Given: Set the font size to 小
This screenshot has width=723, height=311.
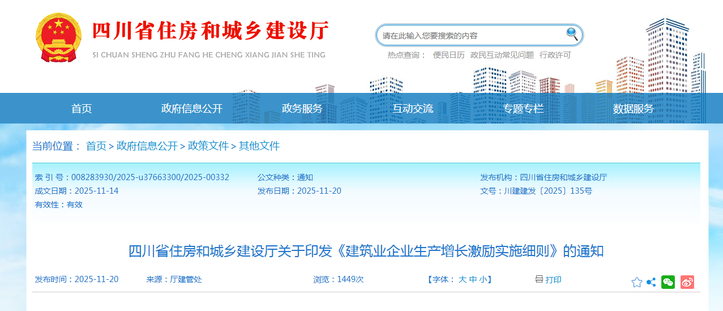Looking at the screenshot, I should point(482,279).
